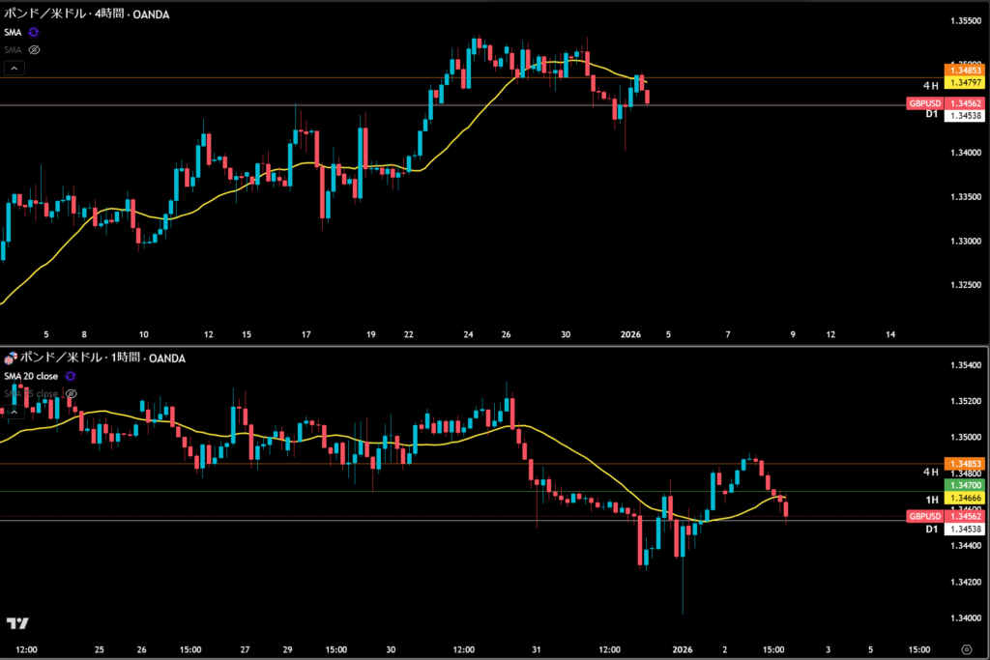Image resolution: width=990 pixels, height=660 pixels.
Task: Click the 2026 date marker on 1-hour time axis
Action: tap(683, 648)
